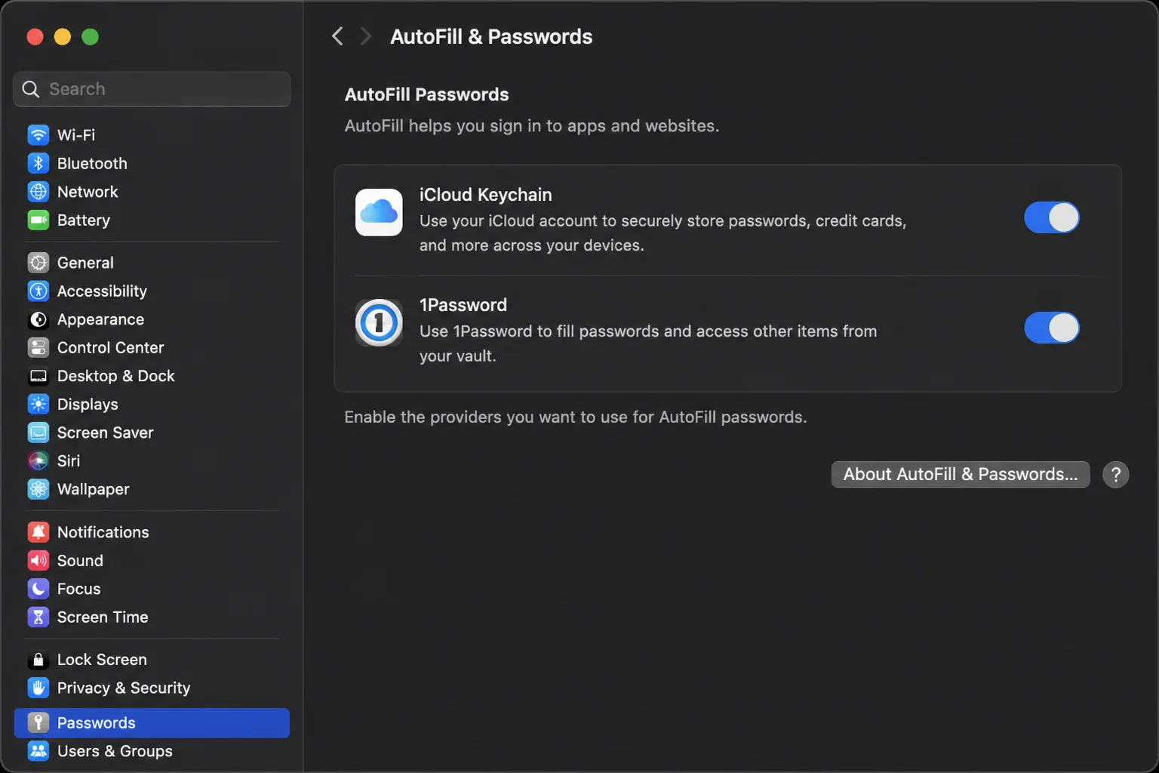Select the Sound label
Viewport: 1159px width, 773px height.
(x=80, y=560)
